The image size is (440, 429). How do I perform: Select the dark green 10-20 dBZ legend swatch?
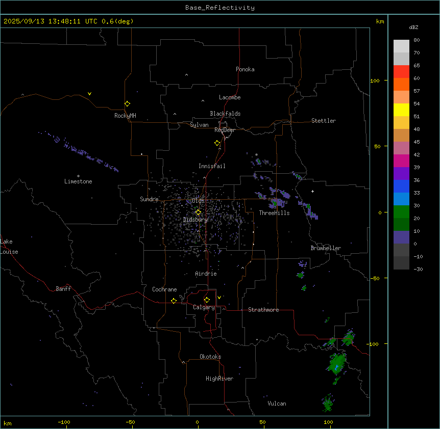pos(401,225)
